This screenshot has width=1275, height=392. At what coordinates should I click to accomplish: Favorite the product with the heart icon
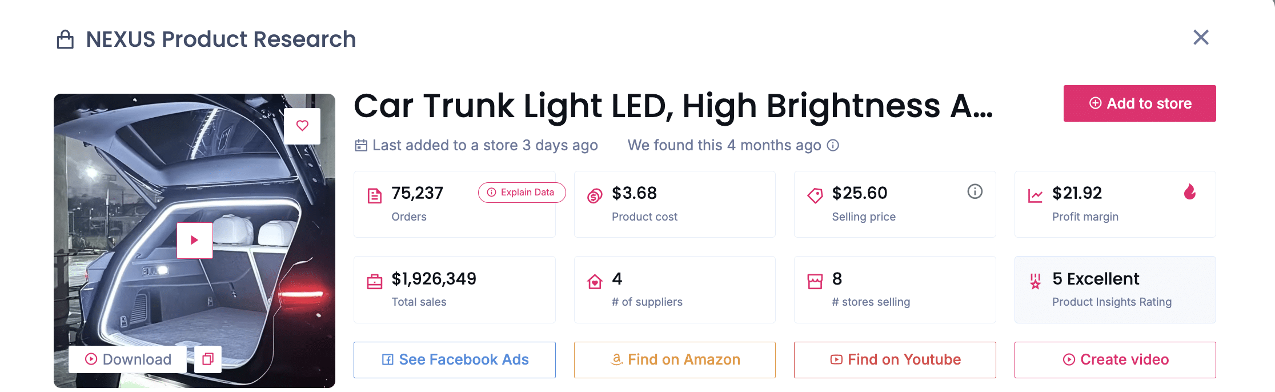(x=303, y=126)
